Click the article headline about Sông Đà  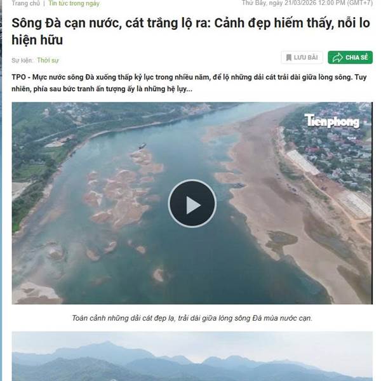[190, 31]
